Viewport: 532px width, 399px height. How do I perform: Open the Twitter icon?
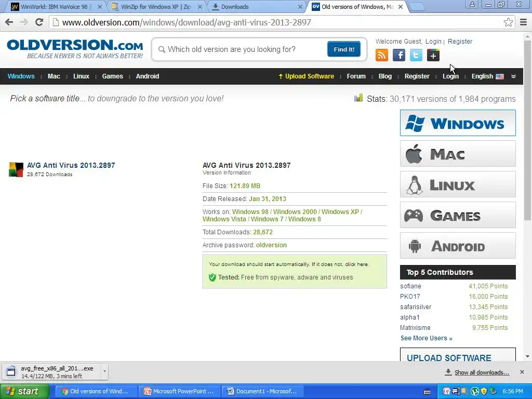pos(416,55)
